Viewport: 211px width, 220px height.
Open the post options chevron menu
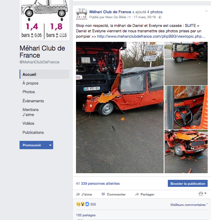pos(206,11)
